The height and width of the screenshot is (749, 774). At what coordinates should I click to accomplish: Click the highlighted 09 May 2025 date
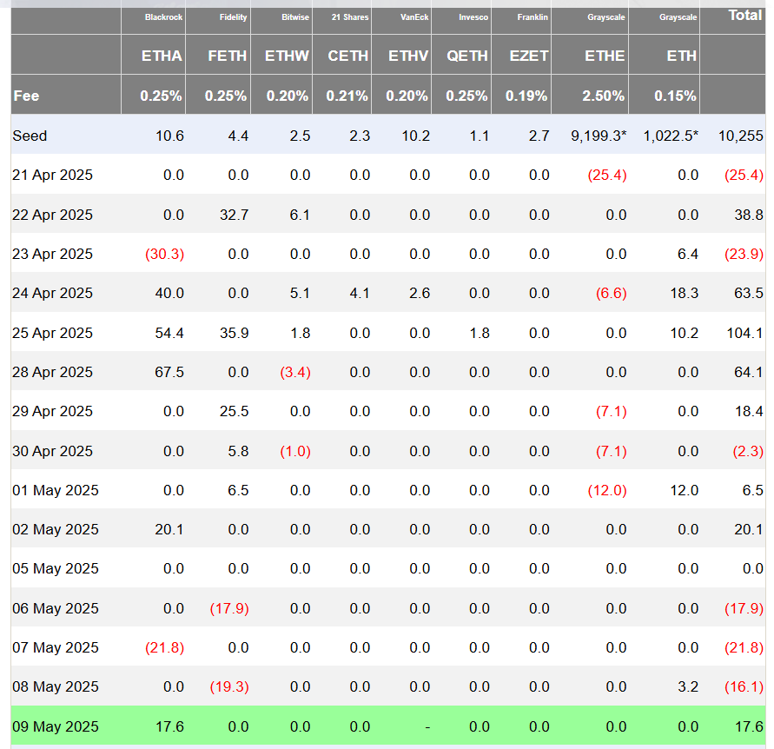coord(56,726)
